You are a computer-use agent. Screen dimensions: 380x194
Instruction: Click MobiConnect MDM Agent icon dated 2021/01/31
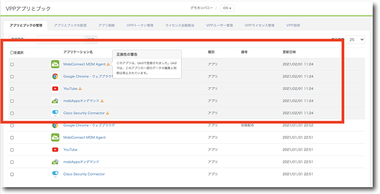(55, 137)
